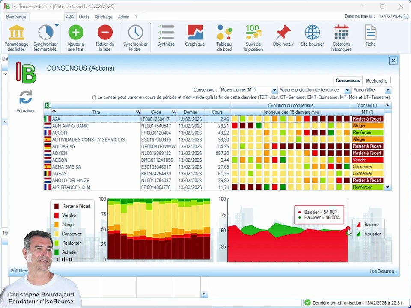Viewport: 411px width, 308px height.
Task: Open Tableau de bord
Action: point(224,38)
